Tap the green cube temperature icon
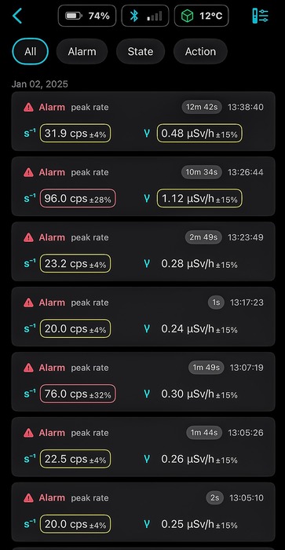This screenshot has width=285, height=550. [187, 16]
